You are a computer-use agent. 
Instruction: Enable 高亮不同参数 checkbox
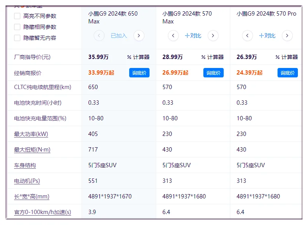17,16
